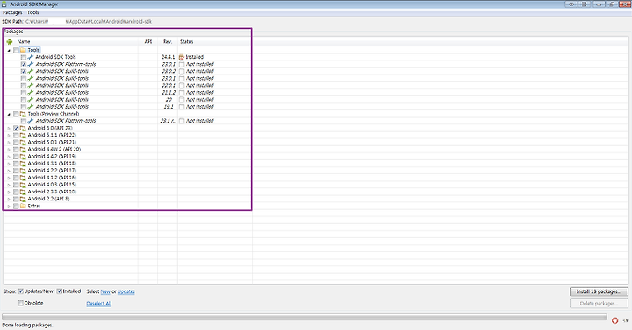Expand the Android 6.0 (API 23) node
Image resolution: width=632 pixels, height=330 pixels.
tap(9, 129)
